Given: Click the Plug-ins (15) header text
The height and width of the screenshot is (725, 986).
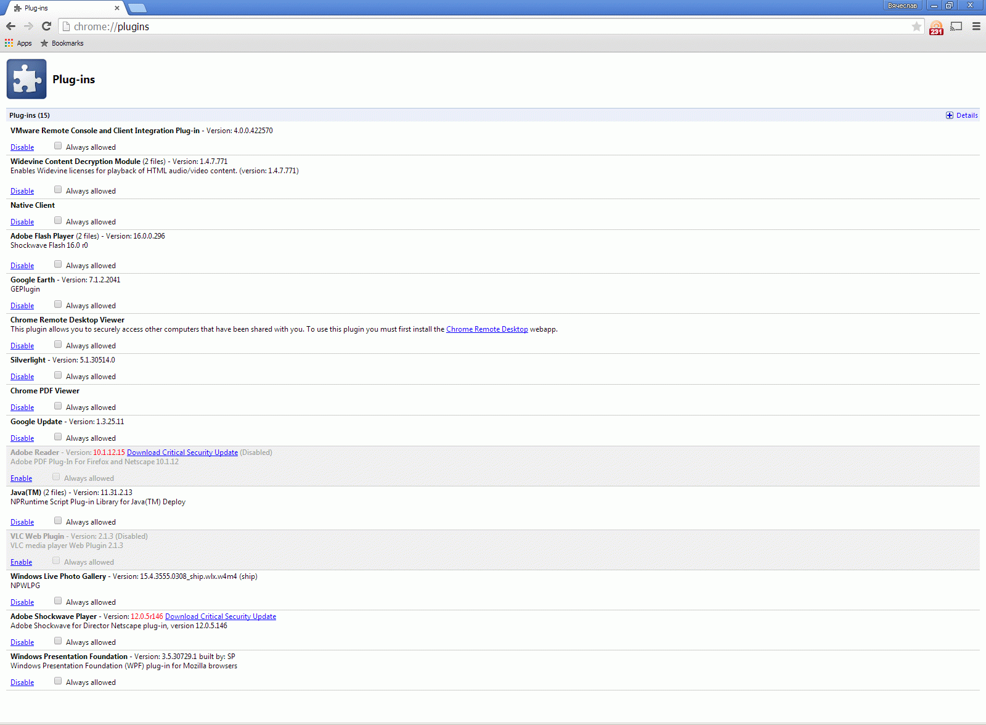Looking at the screenshot, I should coord(30,115).
